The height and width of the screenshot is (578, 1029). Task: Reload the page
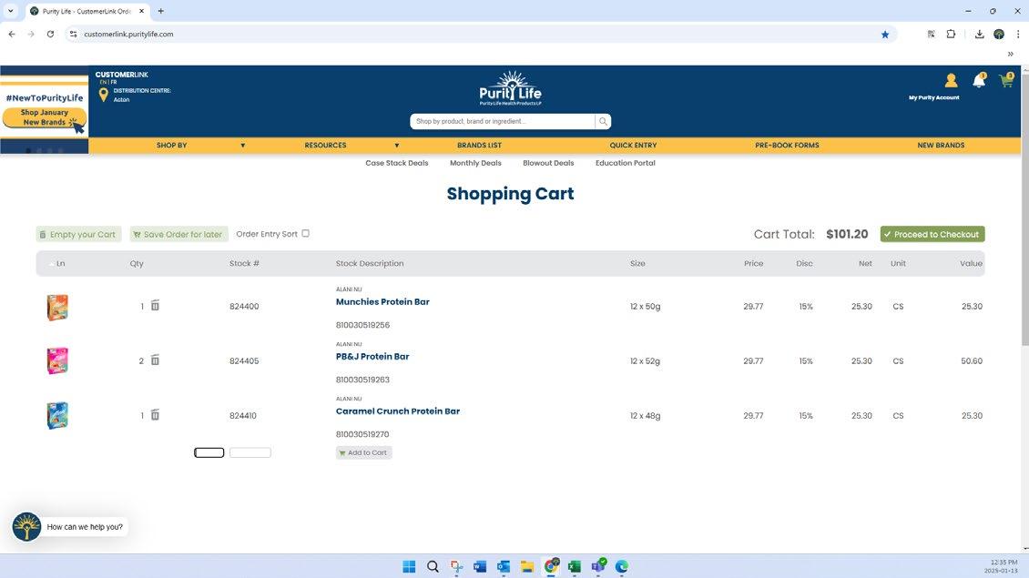click(x=50, y=34)
